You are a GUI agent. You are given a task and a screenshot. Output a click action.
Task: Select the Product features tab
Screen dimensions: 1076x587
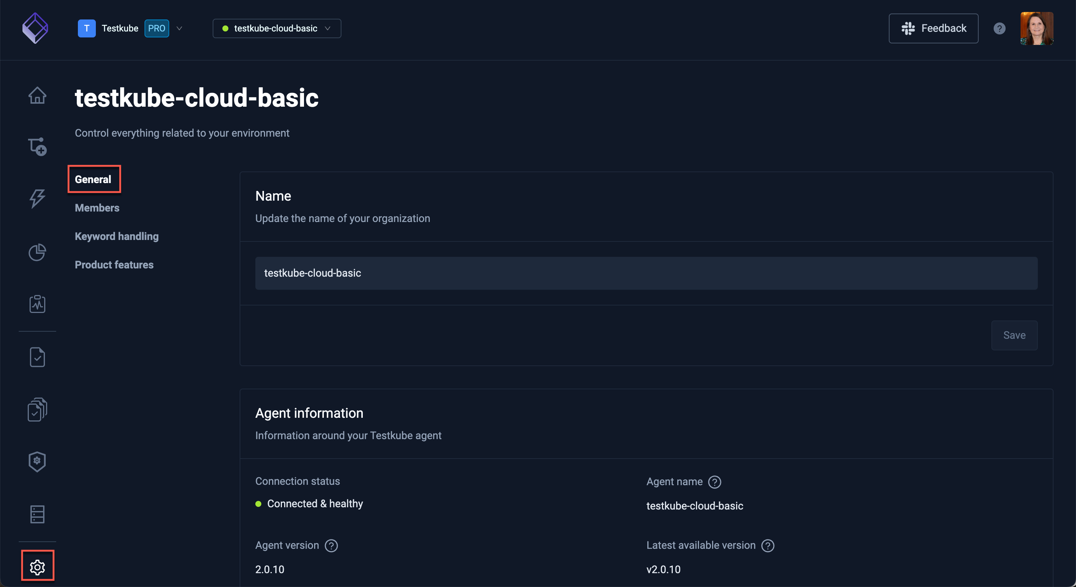click(114, 264)
